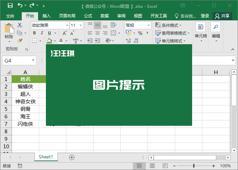The image size is (238, 170).
Task: Open the Name Box dropdown arrow
Action: [33, 60]
